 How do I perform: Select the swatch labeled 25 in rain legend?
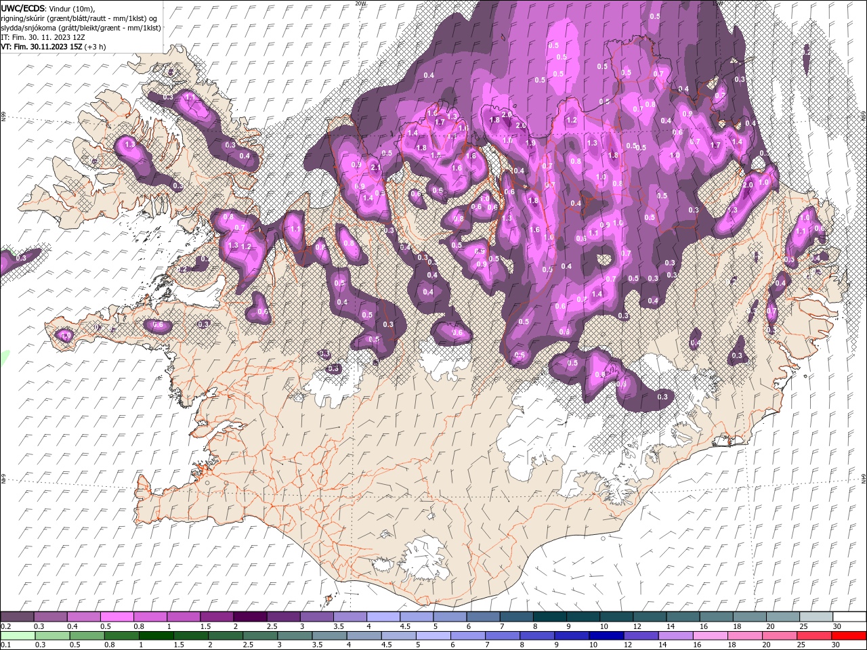tap(815, 636)
